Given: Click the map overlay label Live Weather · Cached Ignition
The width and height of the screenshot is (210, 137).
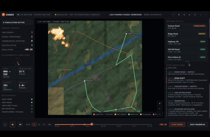Looking at the screenshot, I should coord(53,22).
